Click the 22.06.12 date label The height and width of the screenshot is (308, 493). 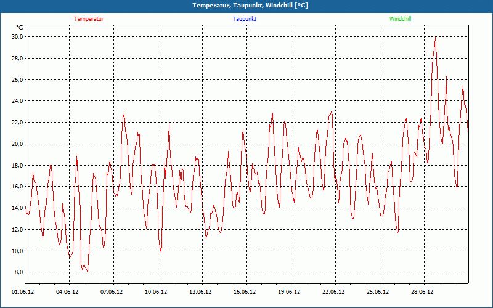333,292
